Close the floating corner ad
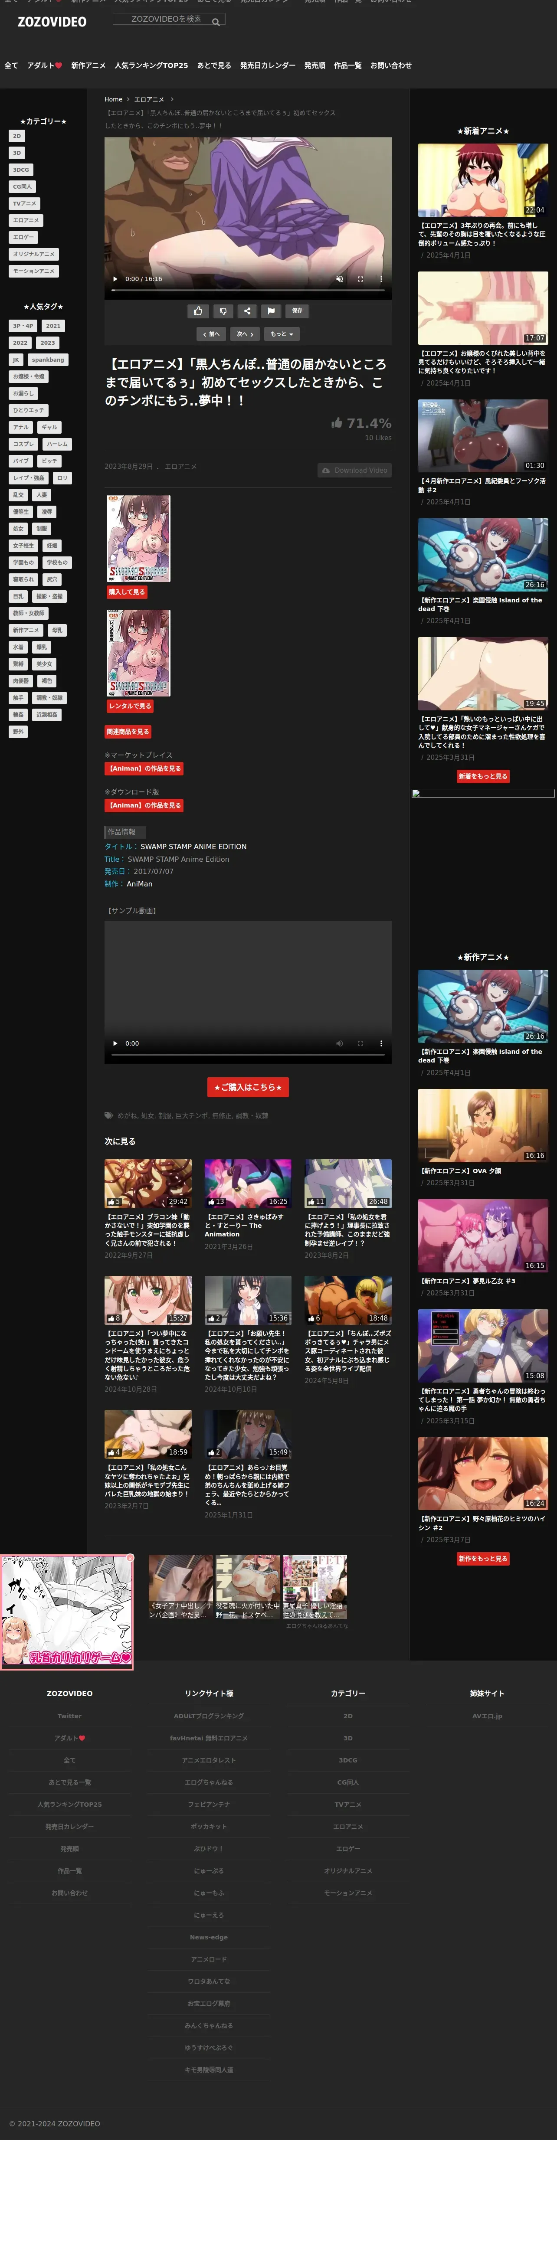The image size is (557, 2256). click(130, 1557)
